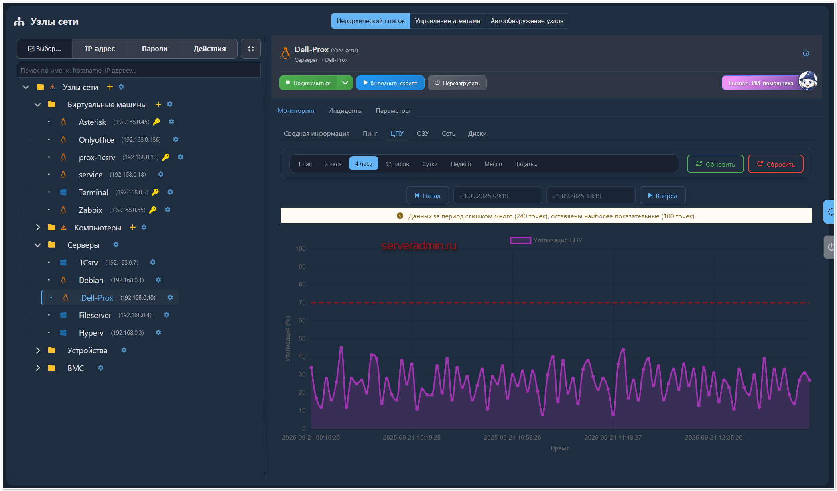Toggle the Выбор... selection checkbox button
This screenshot has width=837, height=491.
click(x=45, y=49)
